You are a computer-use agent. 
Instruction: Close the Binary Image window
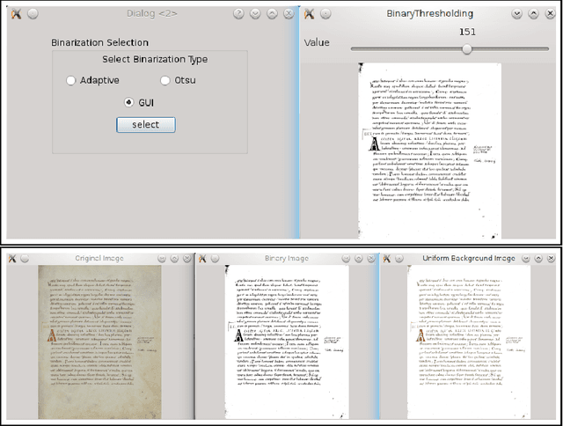pyautogui.click(x=371, y=259)
